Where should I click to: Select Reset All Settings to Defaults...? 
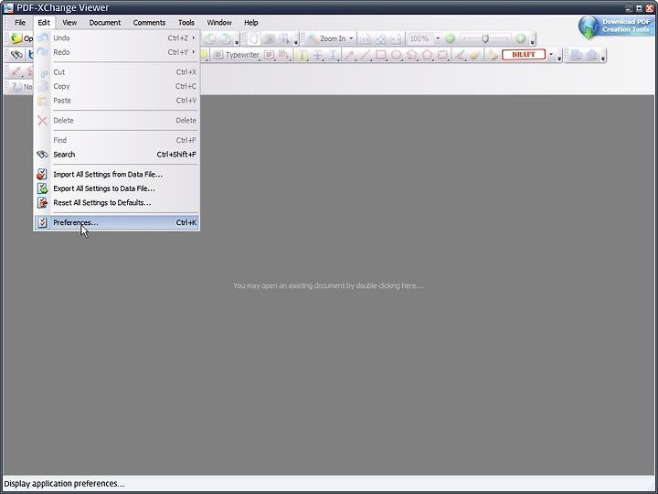pyautogui.click(x=117, y=203)
